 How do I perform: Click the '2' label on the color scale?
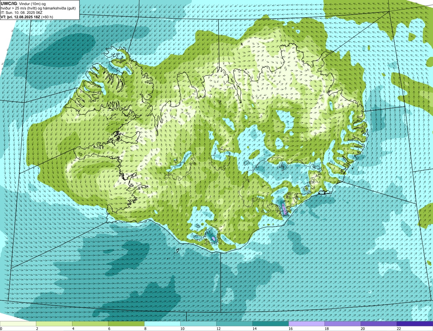[37, 329]
